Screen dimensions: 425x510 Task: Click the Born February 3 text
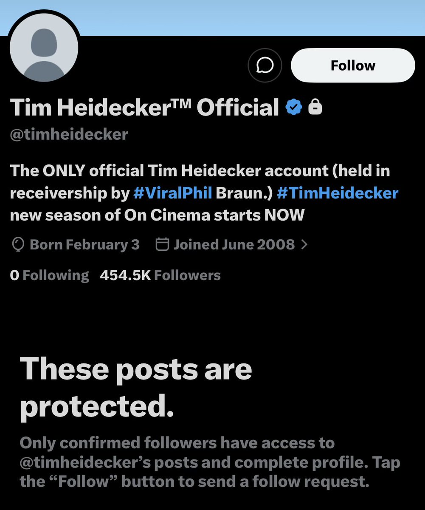tap(84, 245)
